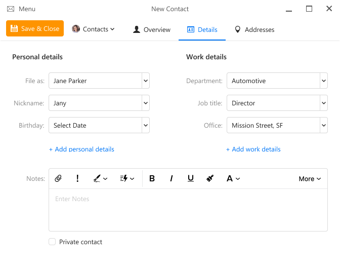Enable the Private contact checkbox
The image size is (340, 270).
click(x=52, y=242)
